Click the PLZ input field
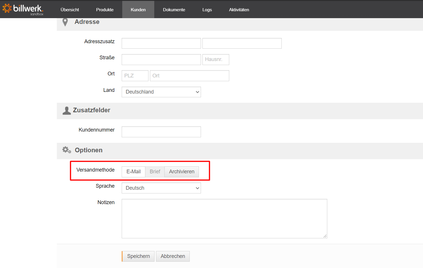Screen dimensions: 423x268 click(x=135, y=76)
